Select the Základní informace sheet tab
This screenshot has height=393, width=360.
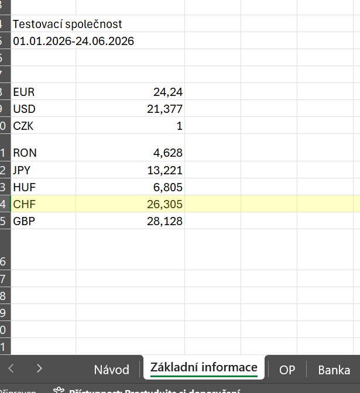(x=204, y=367)
